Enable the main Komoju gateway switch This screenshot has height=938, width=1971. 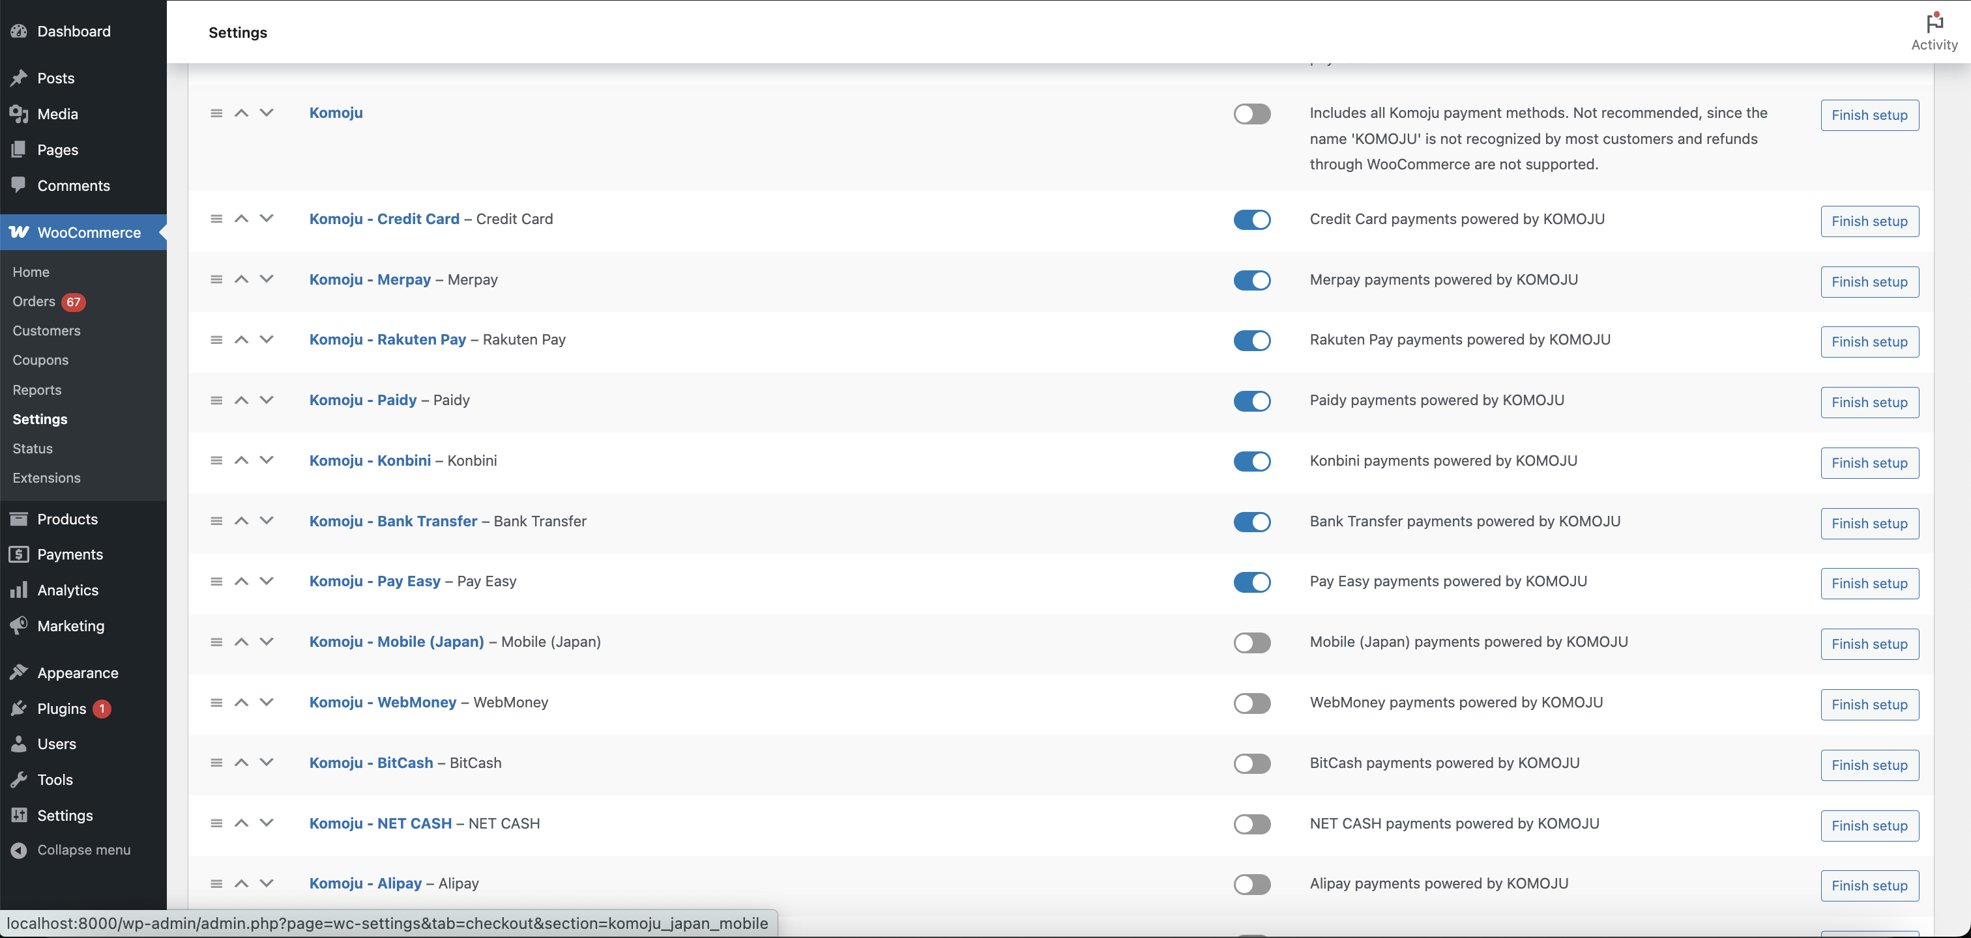click(1252, 114)
